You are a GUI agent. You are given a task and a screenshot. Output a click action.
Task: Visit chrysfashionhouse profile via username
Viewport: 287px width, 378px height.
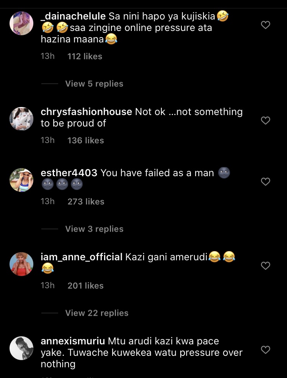click(86, 112)
